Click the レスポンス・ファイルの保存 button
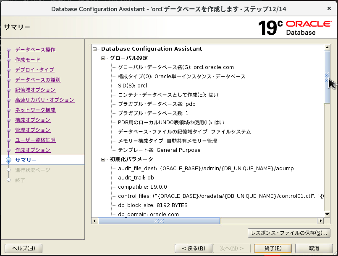 point(289,233)
